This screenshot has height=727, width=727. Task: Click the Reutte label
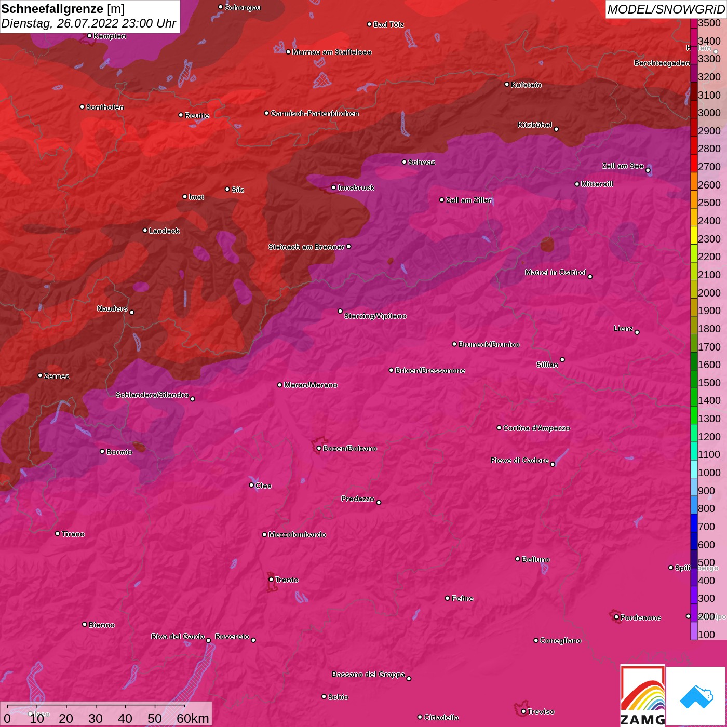(197, 115)
